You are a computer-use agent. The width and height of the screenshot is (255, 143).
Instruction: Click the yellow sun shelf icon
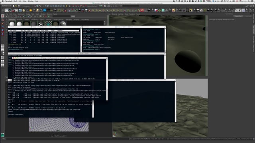coord(31,10)
